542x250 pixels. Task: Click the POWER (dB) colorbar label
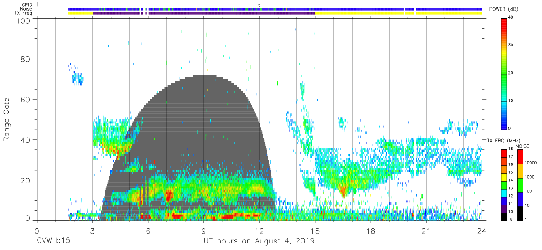pos(504,9)
